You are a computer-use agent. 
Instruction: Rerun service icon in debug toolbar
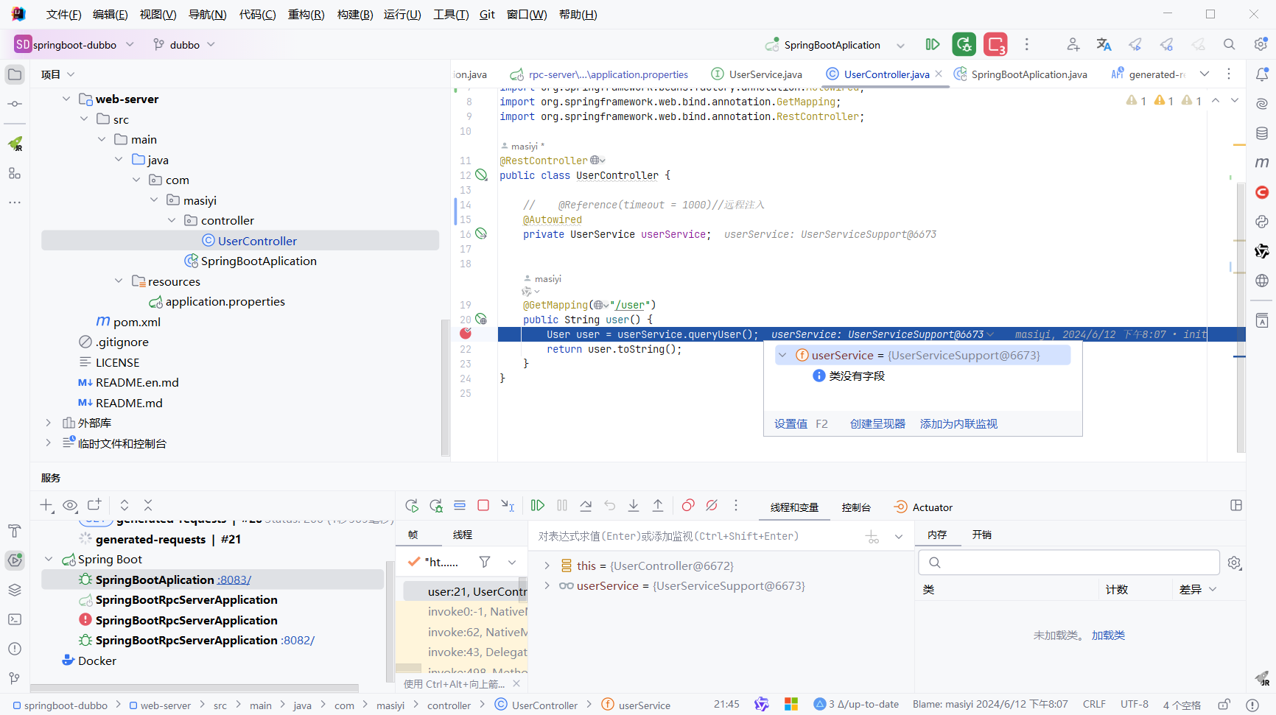[x=412, y=506]
